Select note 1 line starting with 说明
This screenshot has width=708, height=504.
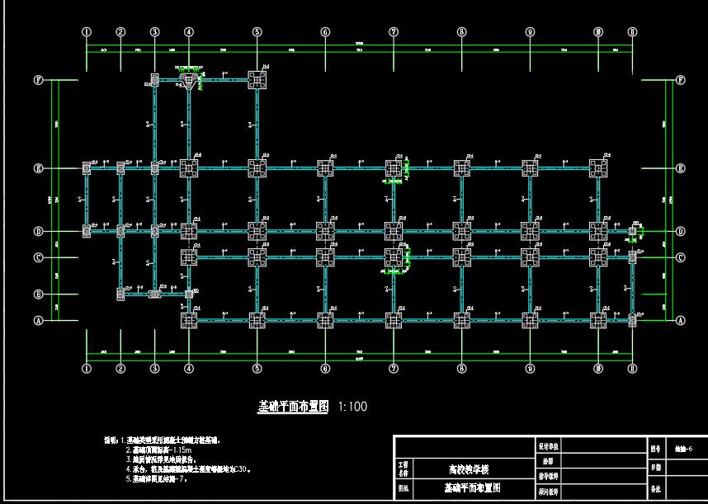tap(162, 440)
